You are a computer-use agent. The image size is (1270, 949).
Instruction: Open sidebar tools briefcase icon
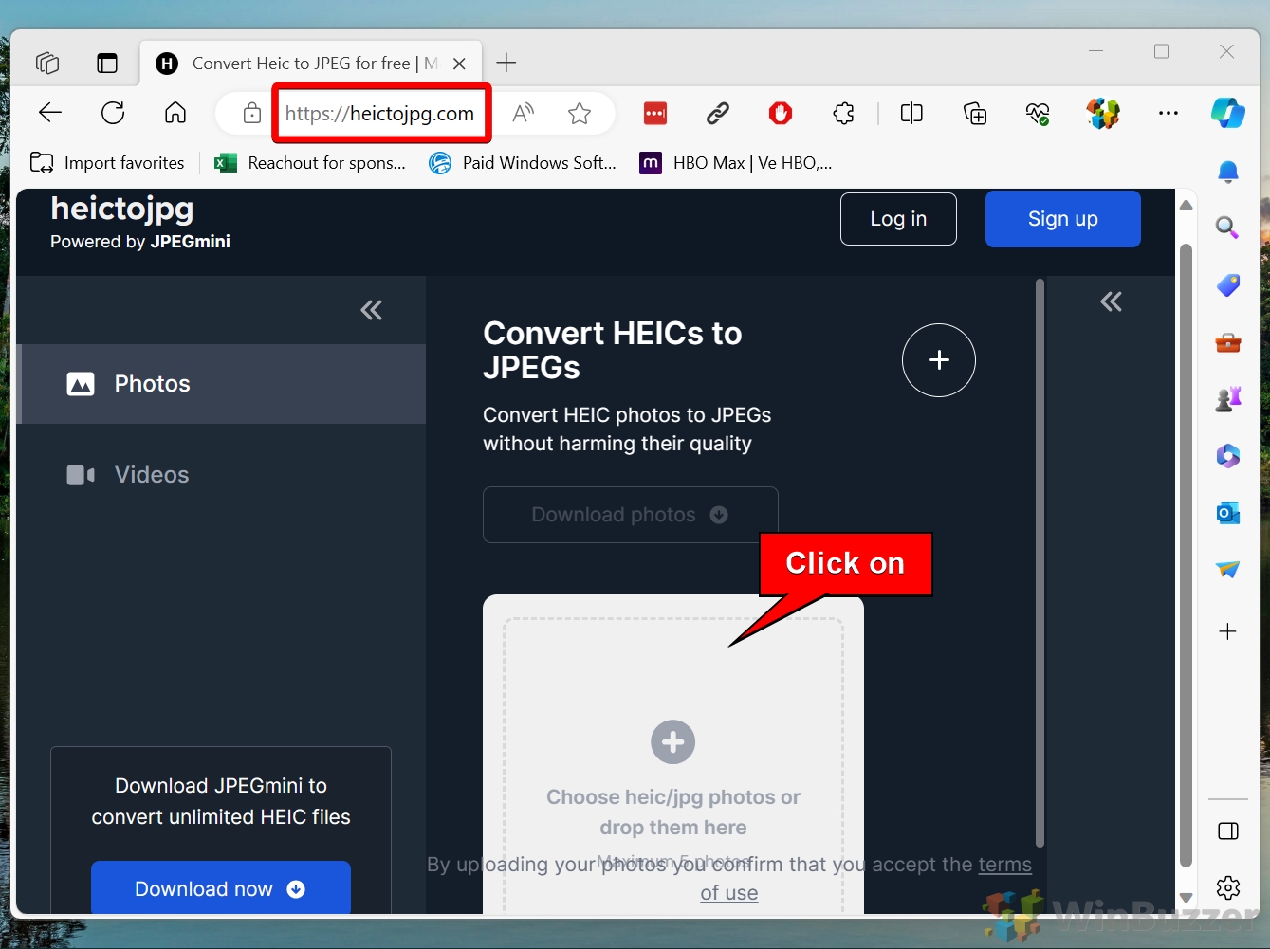1228,342
